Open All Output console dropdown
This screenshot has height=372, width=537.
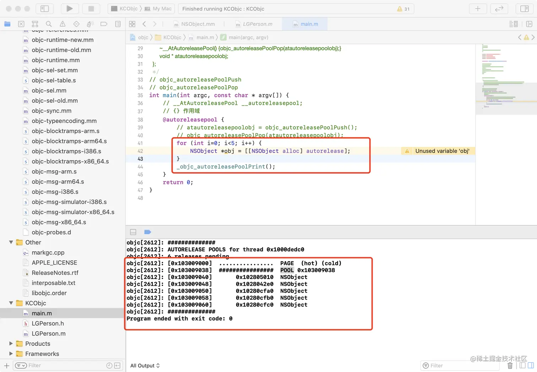145,366
